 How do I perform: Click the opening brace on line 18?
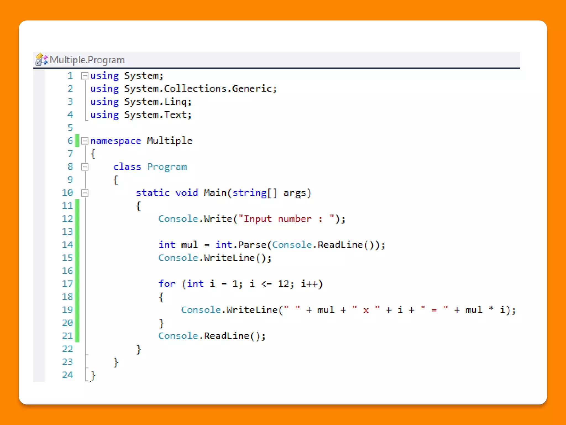point(161,297)
